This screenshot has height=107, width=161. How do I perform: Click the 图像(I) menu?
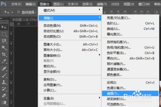click(x=45, y=4)
